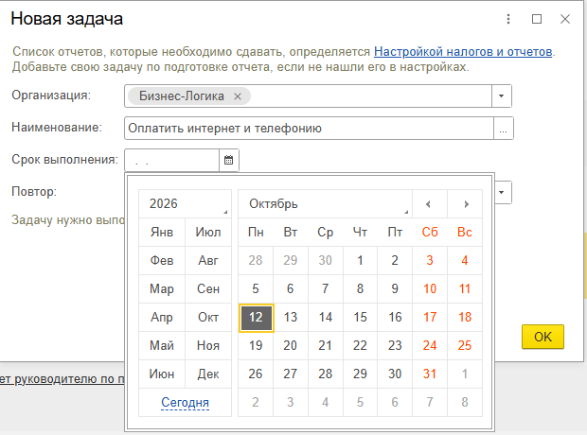Pick date 26 in October
587x435 pixels.
[x=256, y=374]
